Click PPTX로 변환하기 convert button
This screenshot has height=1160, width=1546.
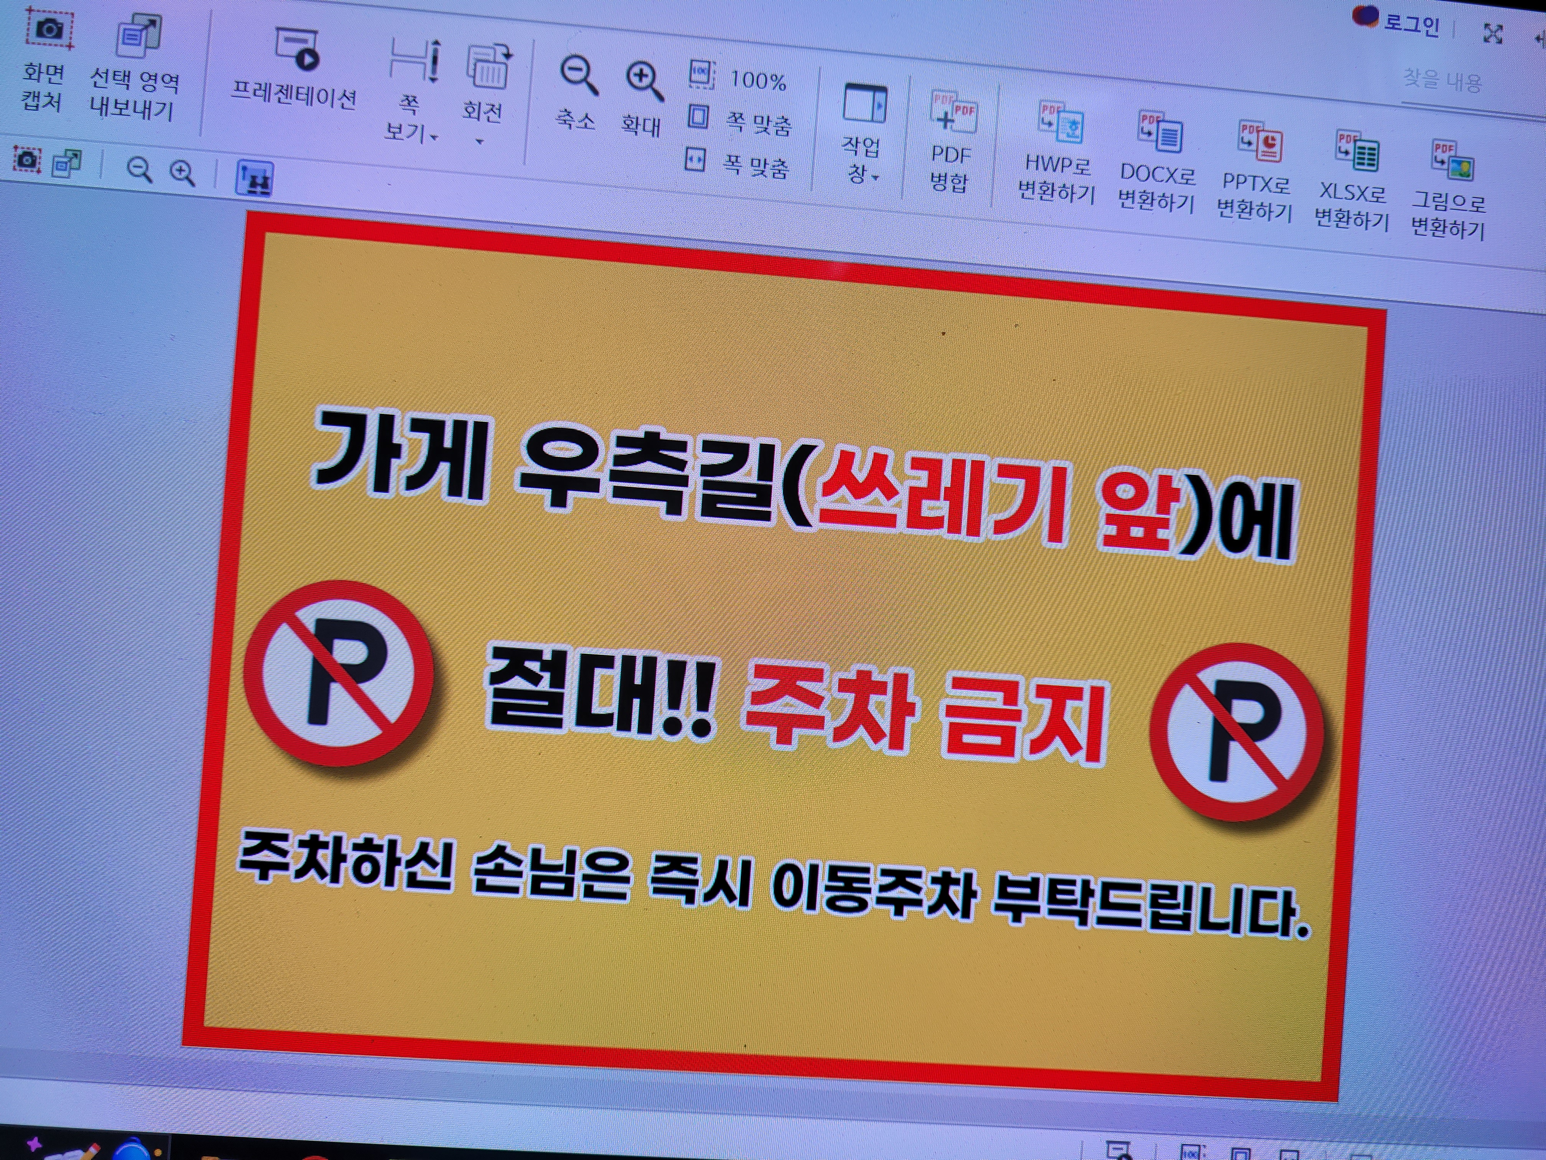click(x=1255, y=171)
